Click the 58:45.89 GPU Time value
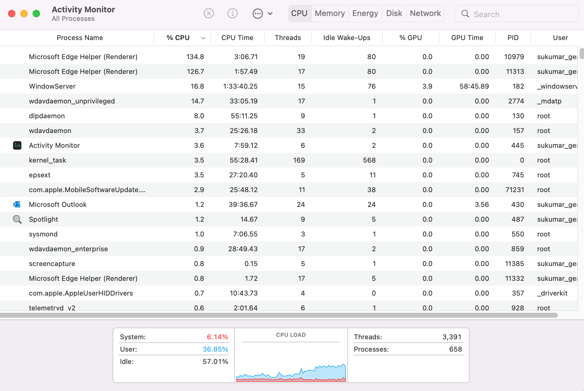Screen dimensions: 584x391 coord(474,86)
